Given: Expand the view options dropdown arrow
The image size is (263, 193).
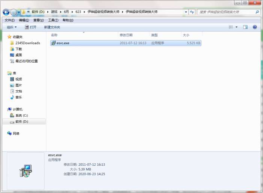Looking at the screenshot, I should pyautogui.click(x=236, y=27).
